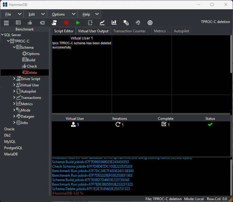
Task: Select MariaDB in the benchmark tree
Action: tap(11, 154)
